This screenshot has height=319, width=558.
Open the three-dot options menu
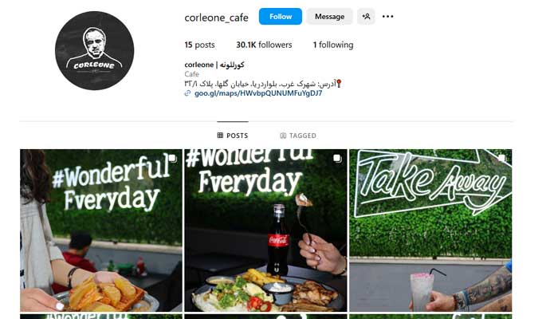(x=387, y=17)
